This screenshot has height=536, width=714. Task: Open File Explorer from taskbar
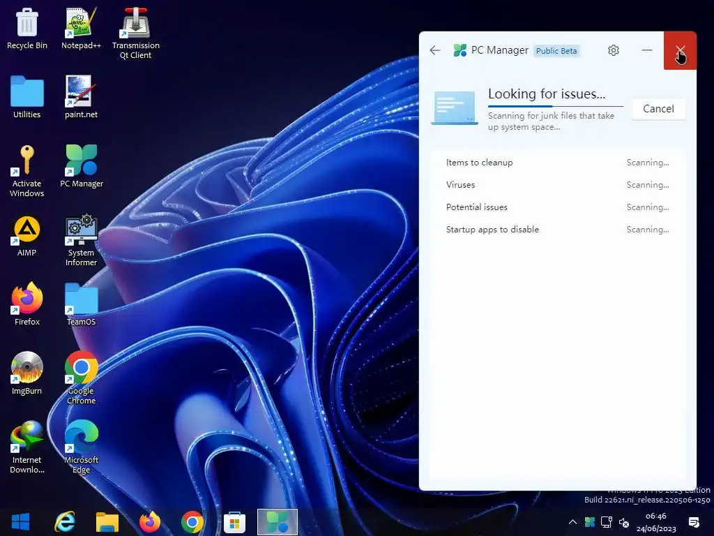click(x=107, y=522)
